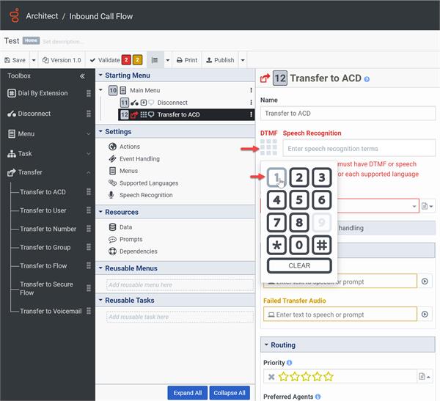This screenshot has width=440, height=401.
Task: Click the Genesys logo icon
Action: point(15,15)
